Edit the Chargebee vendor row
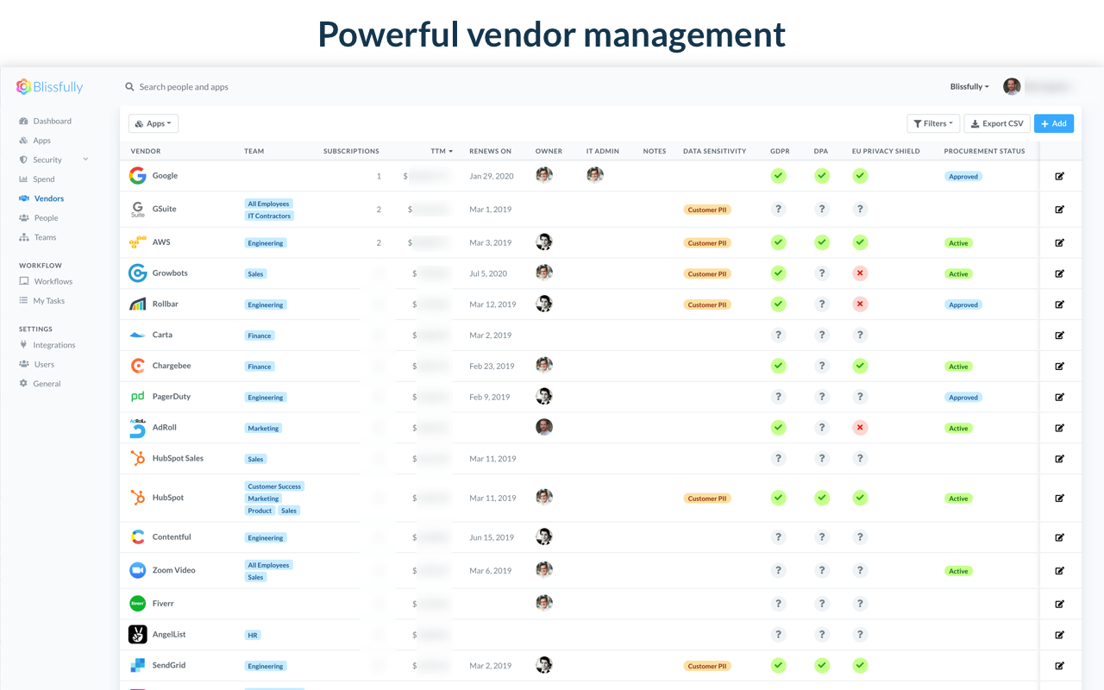 [1059, 366]
